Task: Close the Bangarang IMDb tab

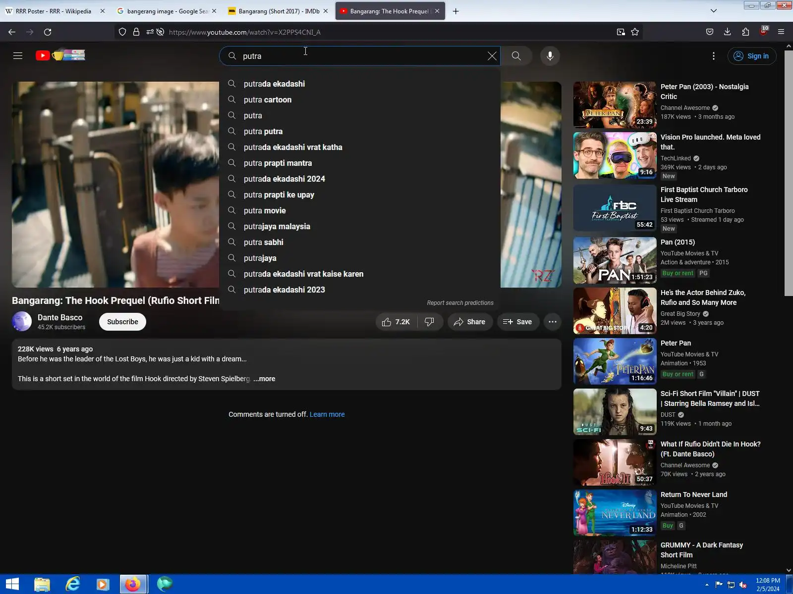Action: click(326, 11)
